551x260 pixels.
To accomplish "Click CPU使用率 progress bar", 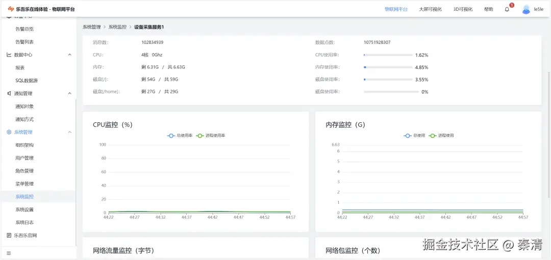I will click(388, 55).
